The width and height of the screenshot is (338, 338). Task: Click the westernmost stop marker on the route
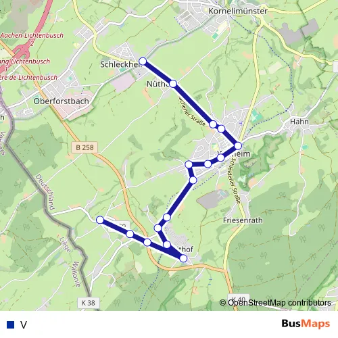(100, 220)
